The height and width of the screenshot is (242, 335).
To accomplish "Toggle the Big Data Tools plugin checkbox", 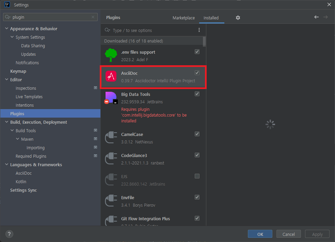I will coord(197,94).
